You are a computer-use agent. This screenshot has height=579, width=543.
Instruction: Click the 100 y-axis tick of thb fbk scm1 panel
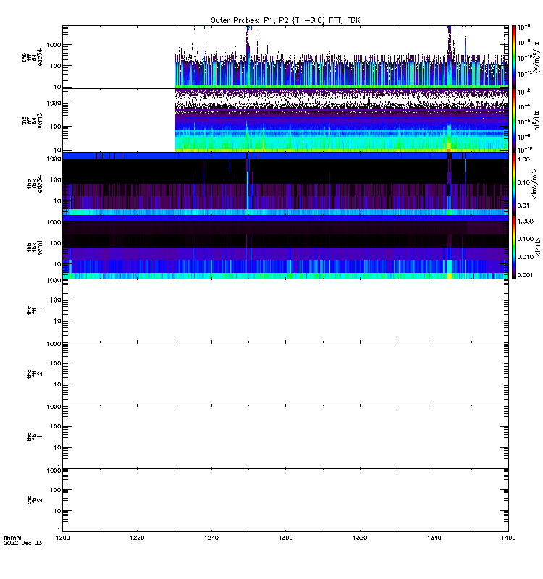(x=56, y=243)
